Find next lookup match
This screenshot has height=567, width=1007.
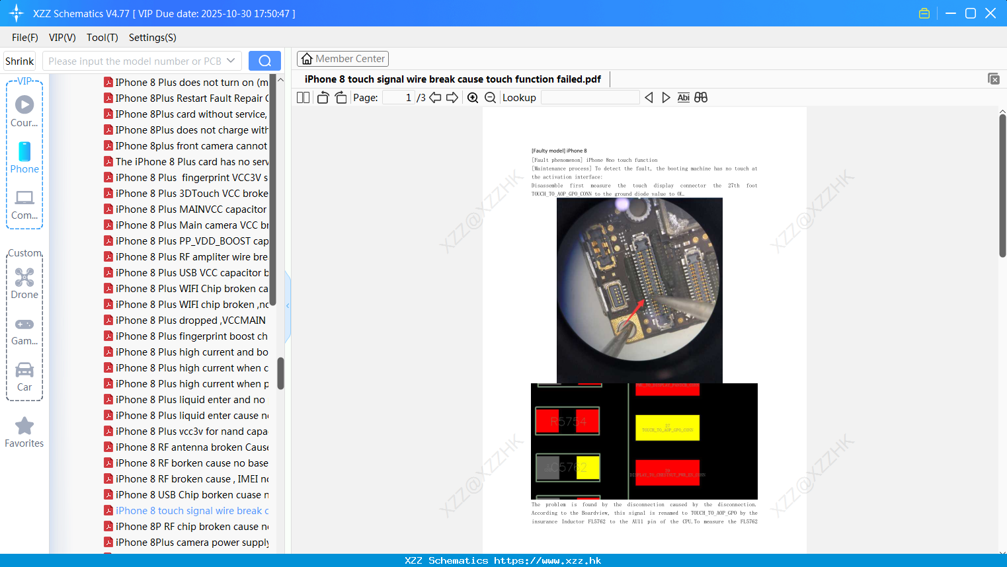click(x=666, y=98)
